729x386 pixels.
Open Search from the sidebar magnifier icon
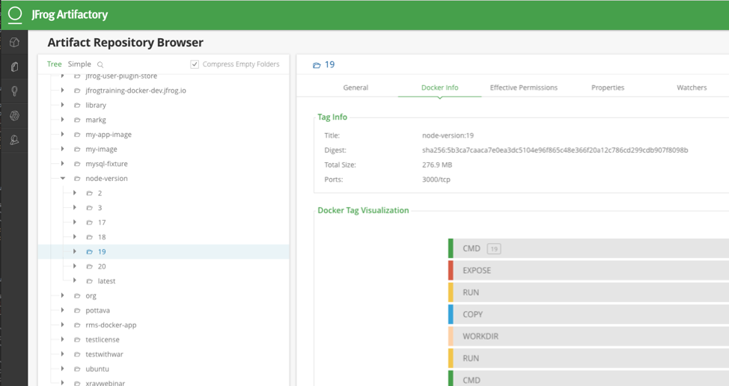coord(14,91)
